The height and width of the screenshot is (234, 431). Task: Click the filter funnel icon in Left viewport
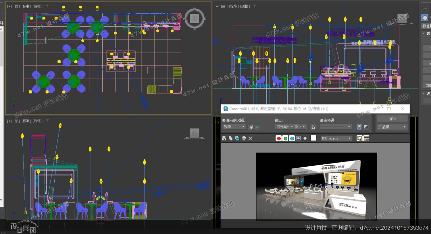(47, 121)
